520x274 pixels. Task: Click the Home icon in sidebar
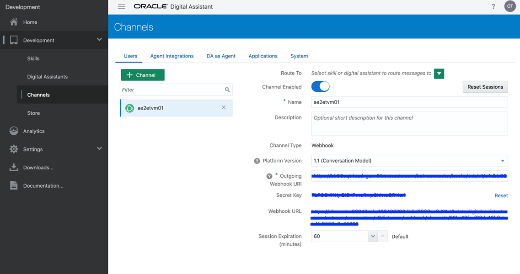click(x=14, y=22)
